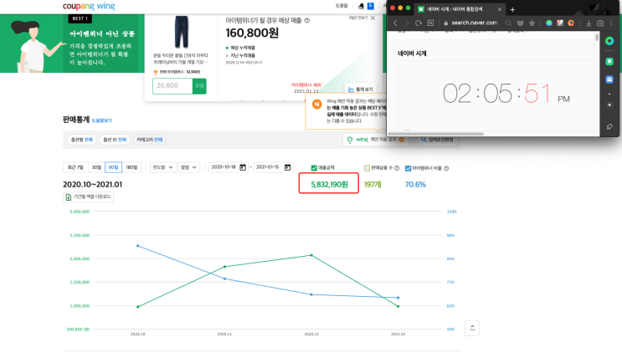The width and height of the screenshot is (622, 358).
Task: Select the 90일 period option
Action: (x=114, y=167)
